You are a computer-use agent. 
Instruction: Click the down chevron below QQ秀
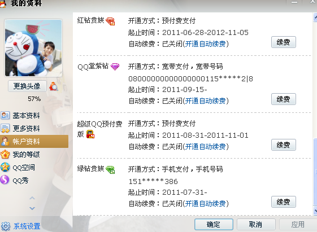(32, 208)
